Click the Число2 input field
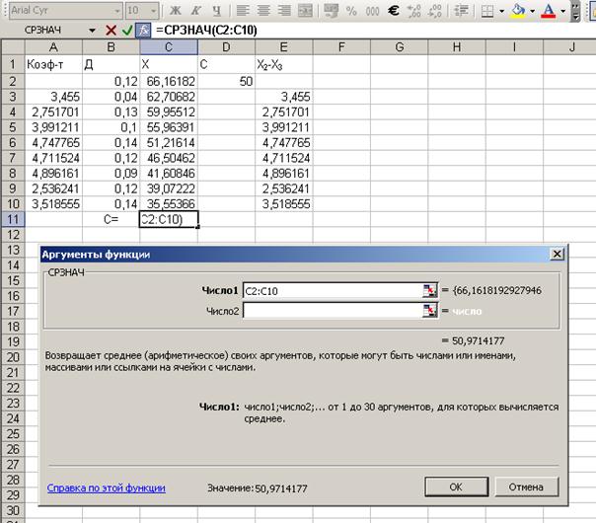Image resolution: width=596 pixels, height=523 pixels. [333, 311]
